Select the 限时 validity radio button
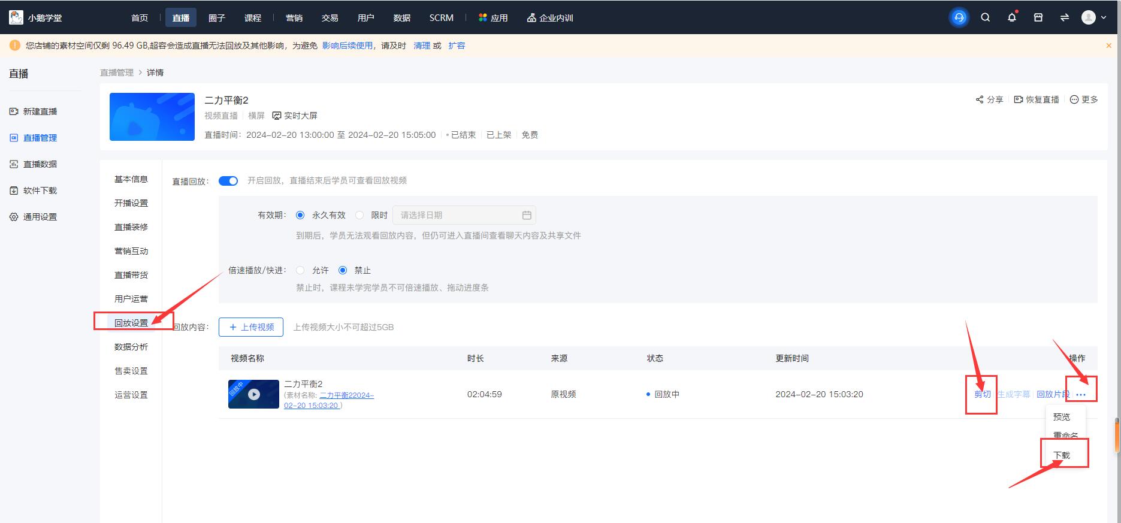This screenshot has width=1121, height=523. point(359,215)
